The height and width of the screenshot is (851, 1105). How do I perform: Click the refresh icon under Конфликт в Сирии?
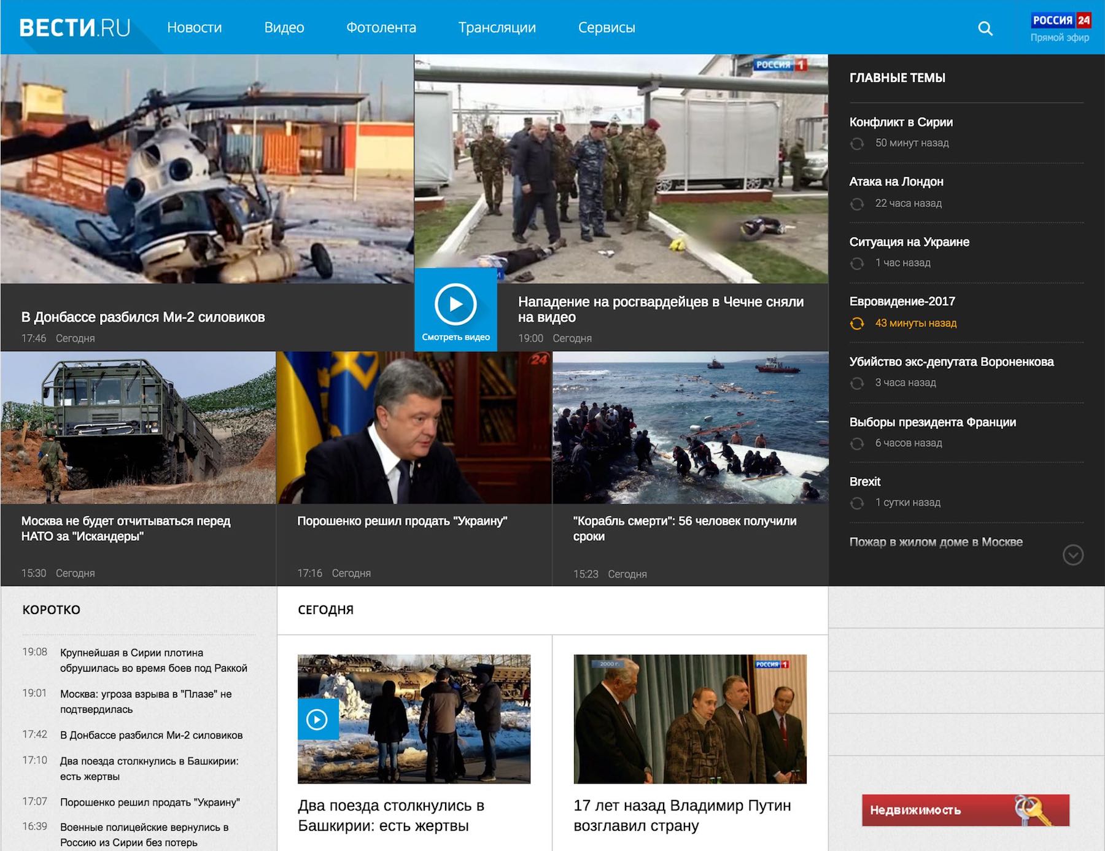[x=857, y=144]
